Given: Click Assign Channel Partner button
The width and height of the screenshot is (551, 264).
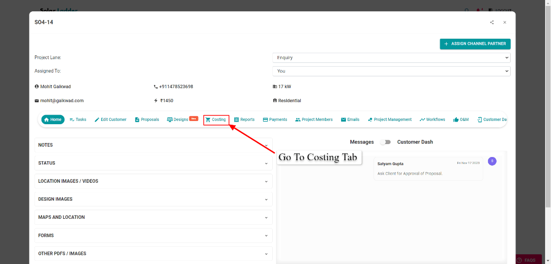Looking at the screenshot, I should point(475,44).
